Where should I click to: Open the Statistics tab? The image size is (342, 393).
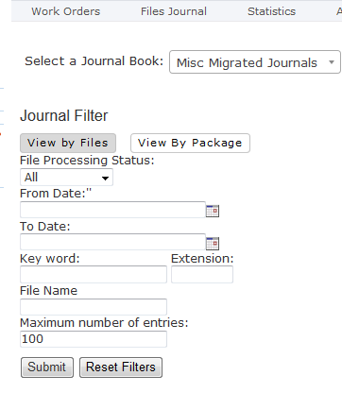pos(271,11)
